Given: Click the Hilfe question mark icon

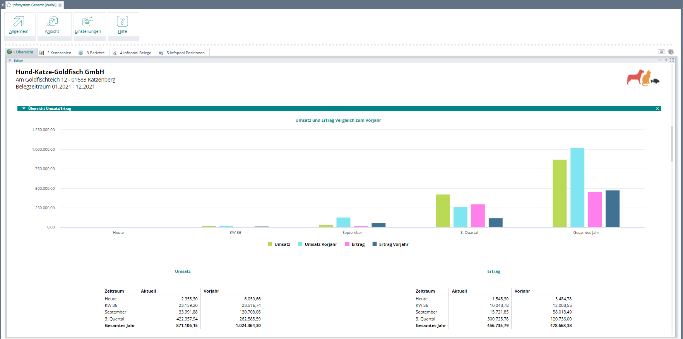Looking at the screenshot, I should coord(122,22).
